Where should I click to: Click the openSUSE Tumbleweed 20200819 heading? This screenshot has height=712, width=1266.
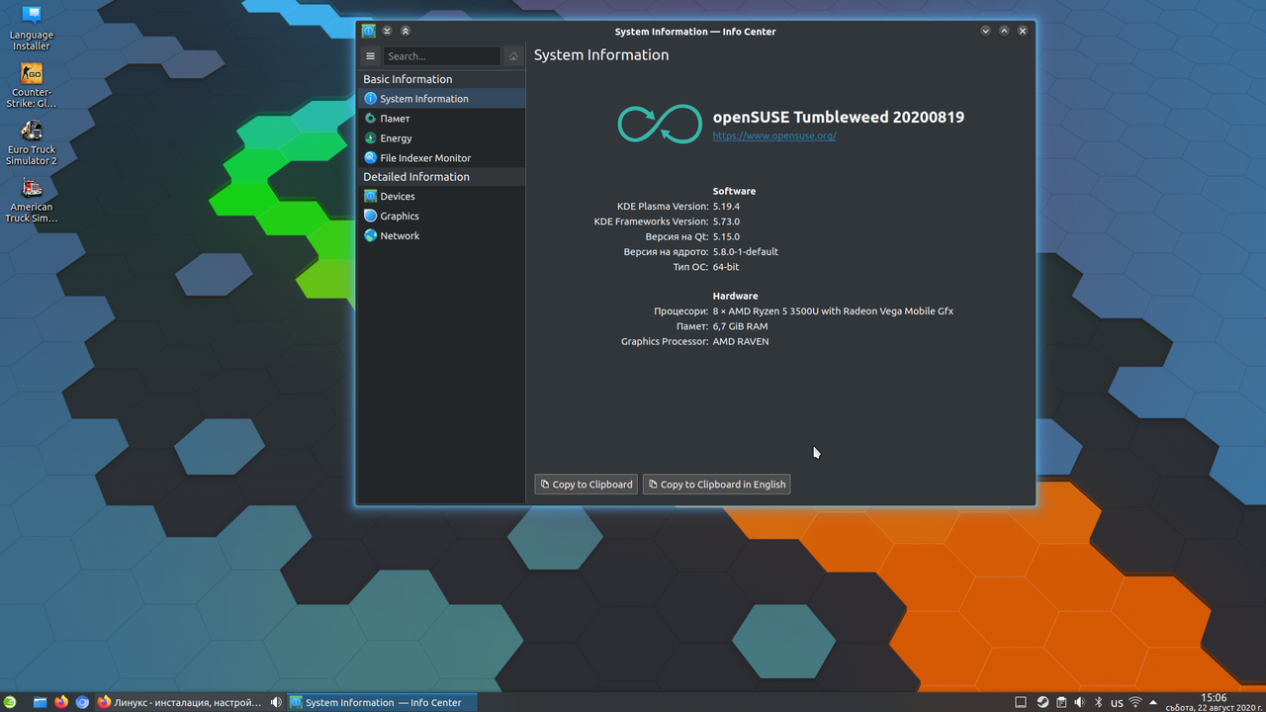click(839, 117)
